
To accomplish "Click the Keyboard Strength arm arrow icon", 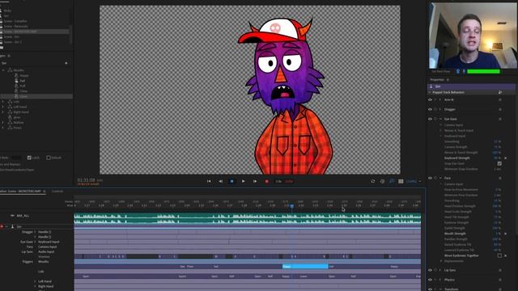I will [505, 158].
